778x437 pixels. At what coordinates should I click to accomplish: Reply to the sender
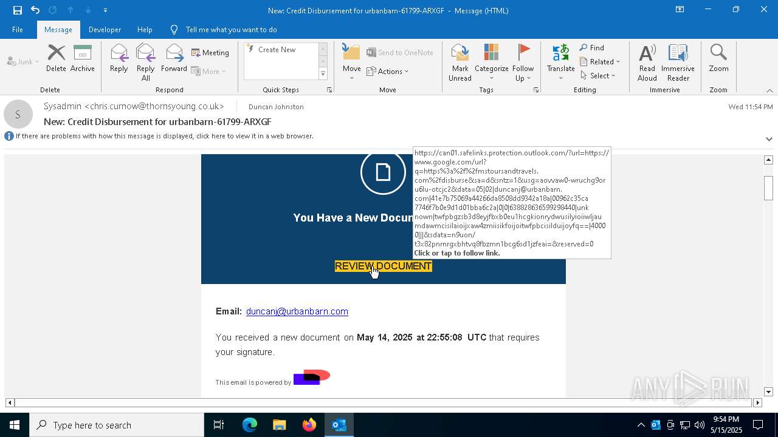119,58
